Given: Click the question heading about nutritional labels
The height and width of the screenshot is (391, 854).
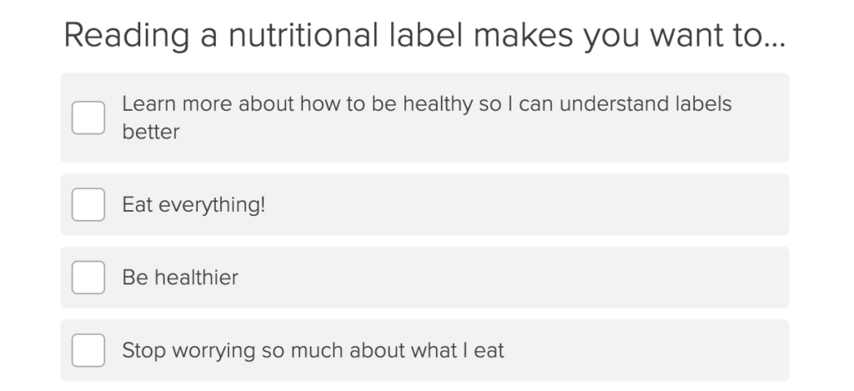Looking at the screenshot, I should [x=424, y=36].
